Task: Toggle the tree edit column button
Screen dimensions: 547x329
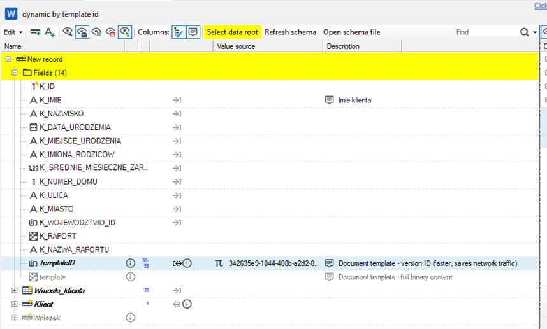Action: (179, 32)
